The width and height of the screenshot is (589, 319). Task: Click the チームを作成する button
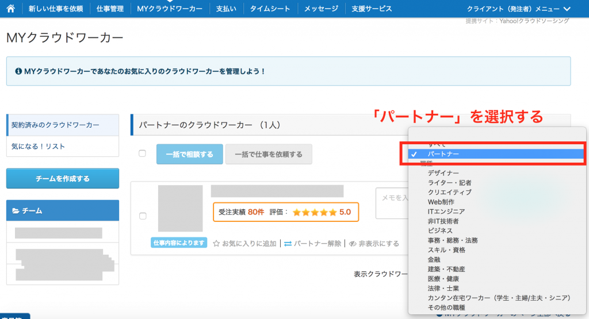(63, 178)
